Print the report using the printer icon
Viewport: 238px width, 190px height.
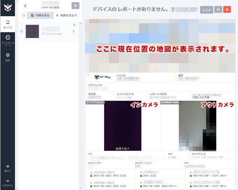coord(218,10)
